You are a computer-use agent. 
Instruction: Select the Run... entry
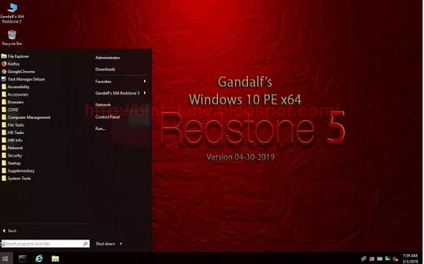100,129
